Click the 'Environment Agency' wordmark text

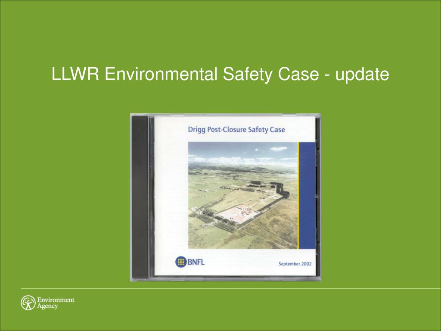coord(56,303)
